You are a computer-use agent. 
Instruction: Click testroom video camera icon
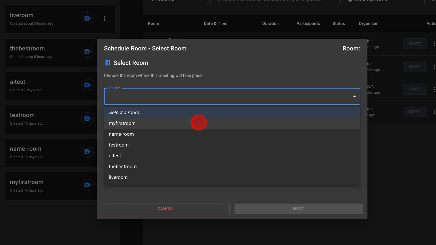(x=88, y=119)
